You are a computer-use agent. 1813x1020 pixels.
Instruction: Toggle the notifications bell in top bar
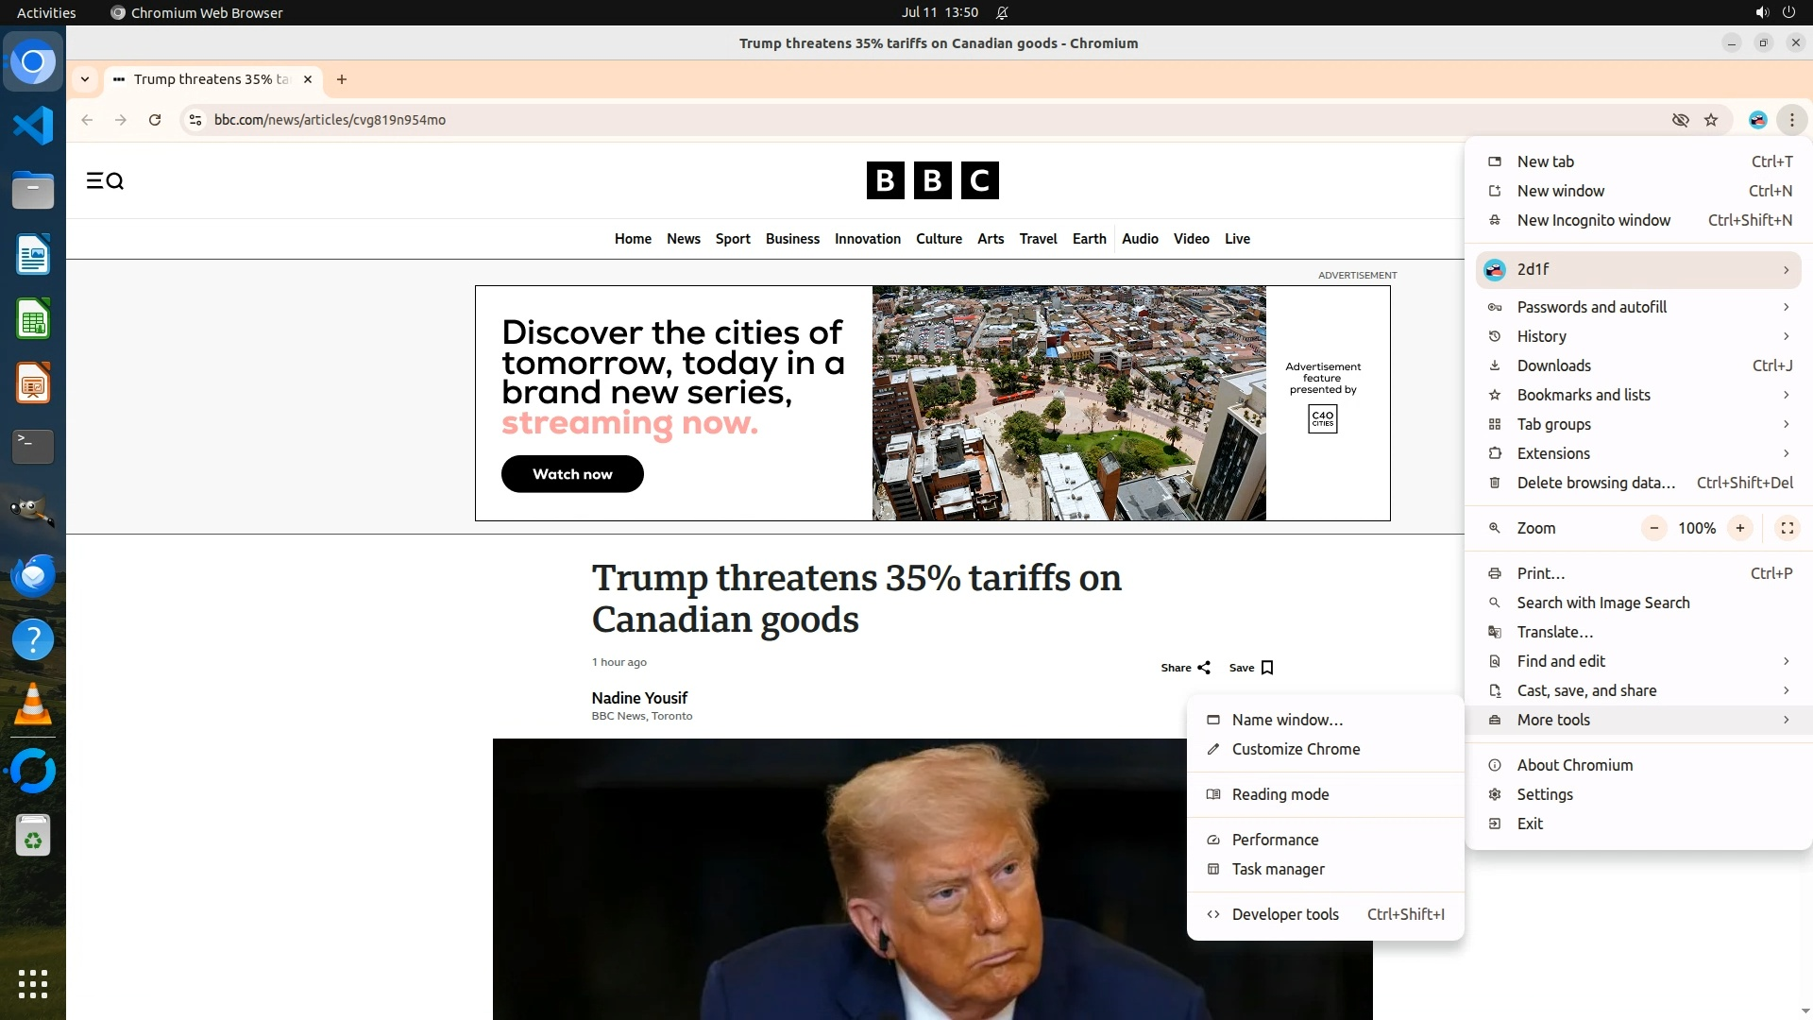tap(1002, 12)
